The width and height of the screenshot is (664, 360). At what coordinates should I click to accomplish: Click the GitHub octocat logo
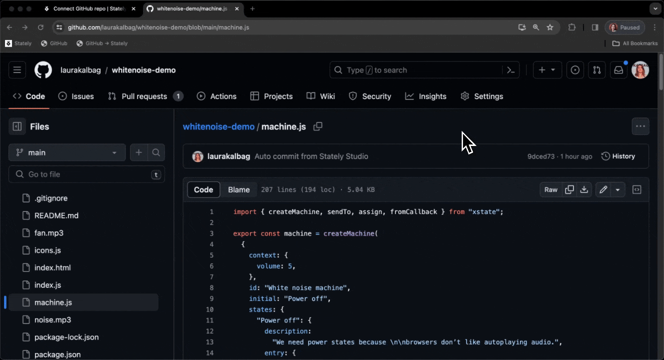[x=43, y=69]
